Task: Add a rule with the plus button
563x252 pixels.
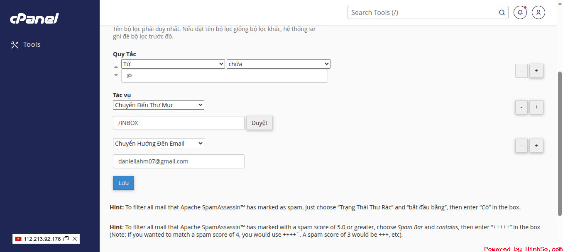Action: click(x=536, y=71)
